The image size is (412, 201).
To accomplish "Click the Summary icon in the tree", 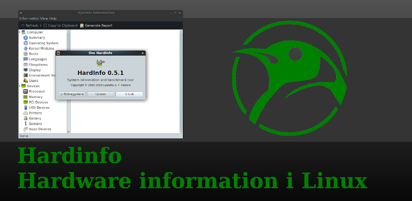I will point(26,38).
